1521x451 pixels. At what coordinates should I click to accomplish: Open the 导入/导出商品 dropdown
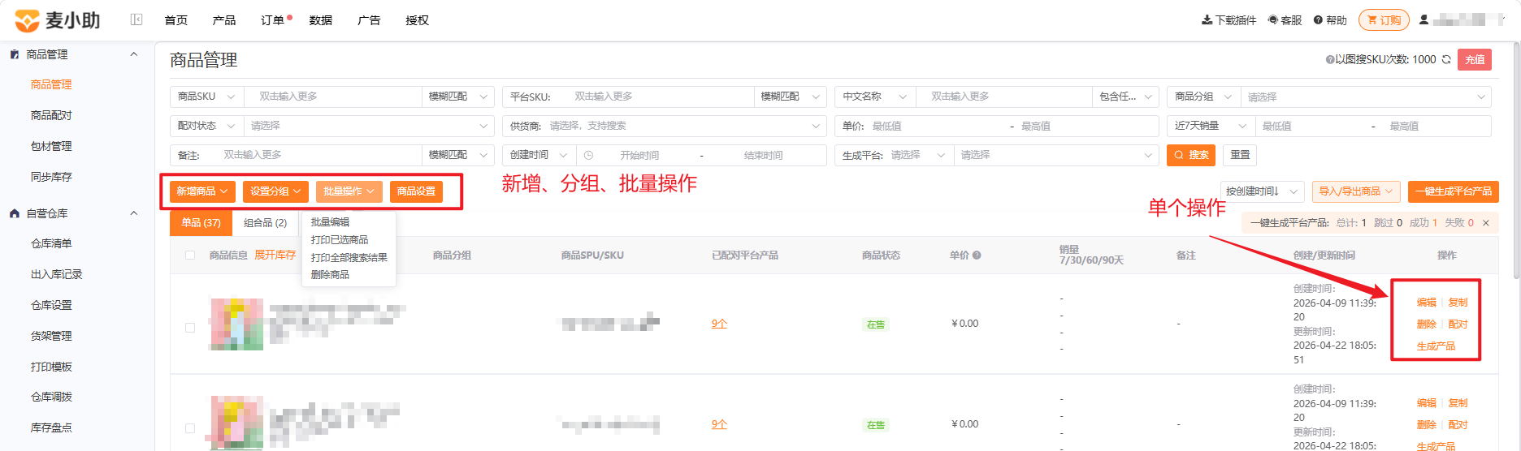[1356, 191]
